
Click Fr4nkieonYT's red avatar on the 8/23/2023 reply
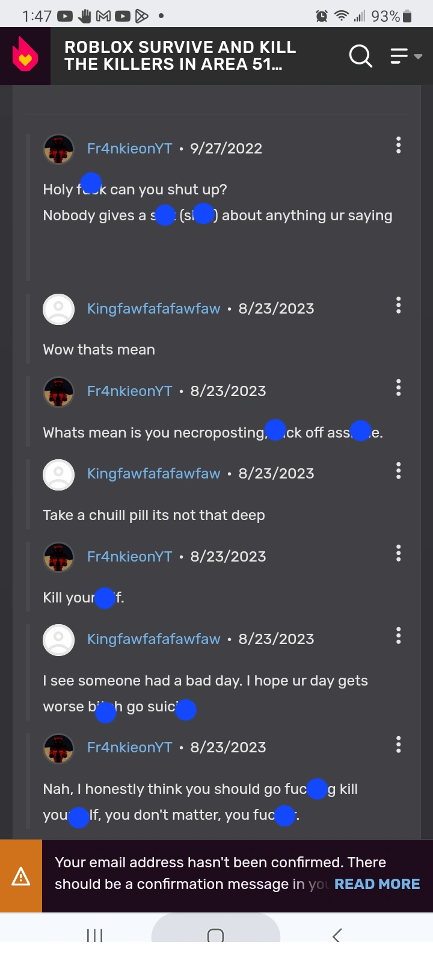tap(58, 391)
